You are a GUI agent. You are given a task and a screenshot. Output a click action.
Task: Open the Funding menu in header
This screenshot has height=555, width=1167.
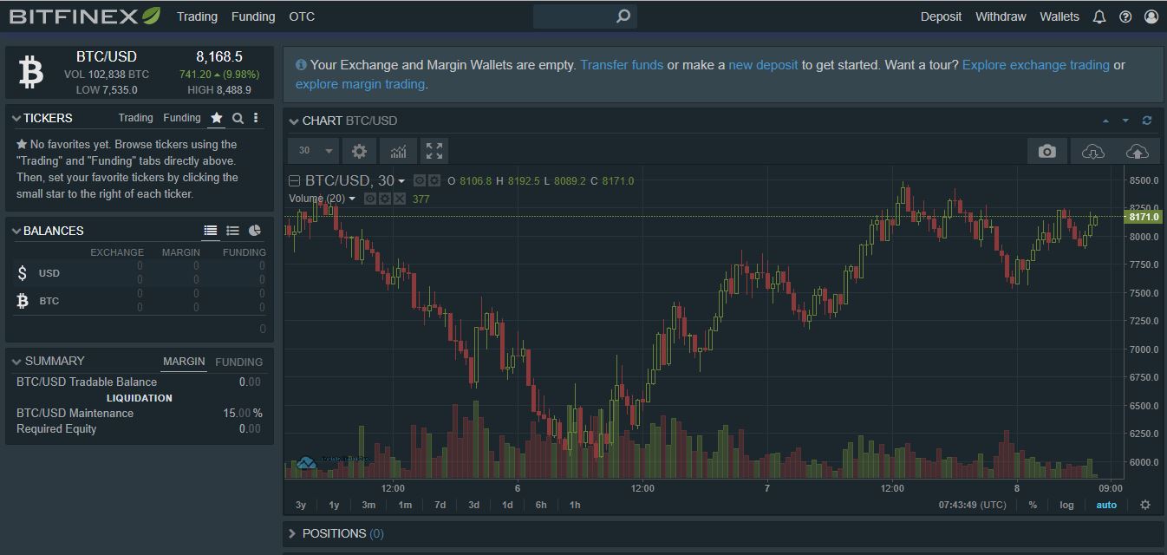pos(253,16)
